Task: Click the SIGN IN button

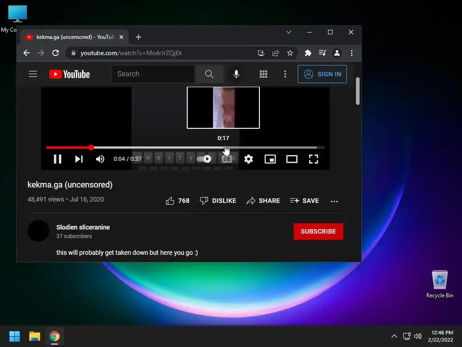Action: [x=322, y=74]
